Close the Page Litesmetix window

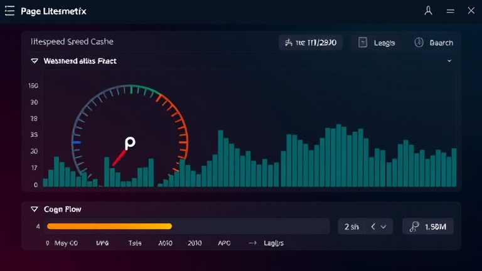click(x=471, y=11)
